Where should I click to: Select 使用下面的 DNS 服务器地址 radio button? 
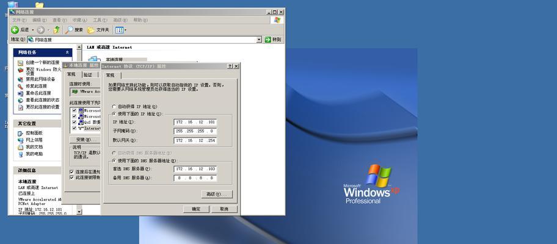tap(114, 160)
